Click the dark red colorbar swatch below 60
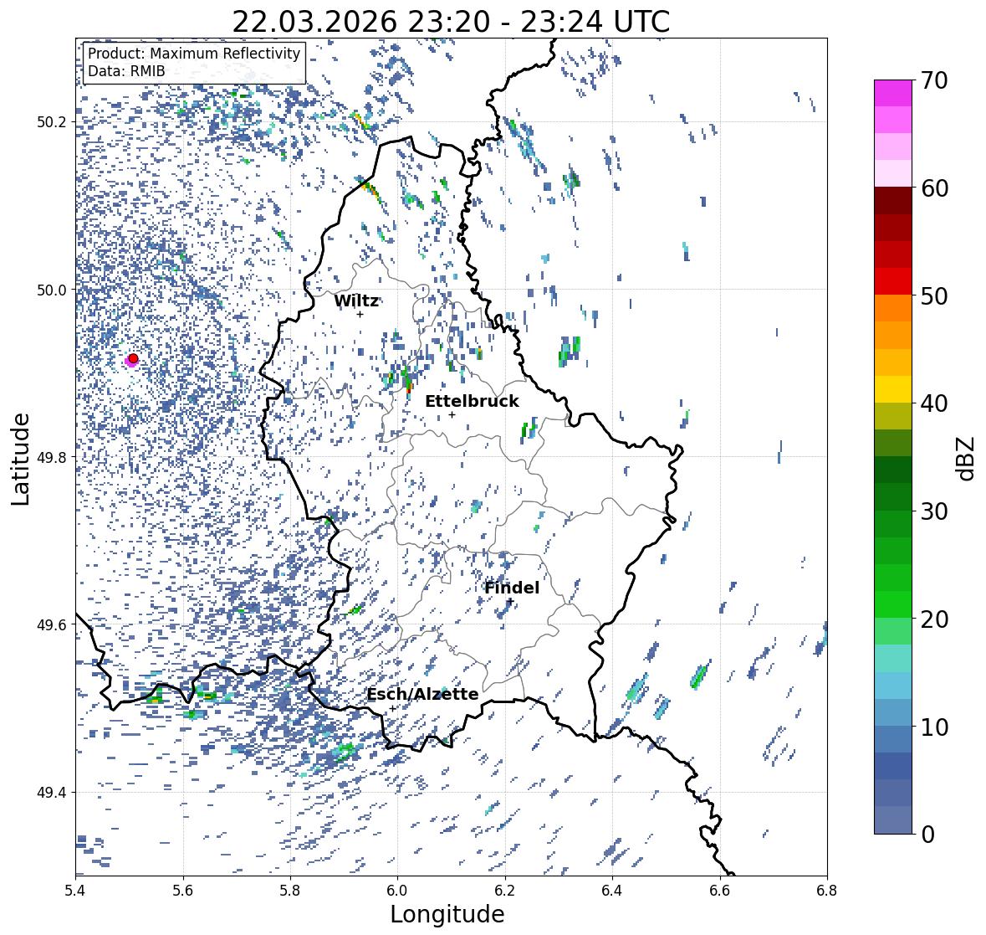Image resolution: width=986 pixels, height=935 pixels. 893,201
